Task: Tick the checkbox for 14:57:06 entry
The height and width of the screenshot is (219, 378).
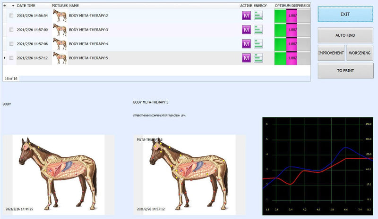Action: (11, 44)
